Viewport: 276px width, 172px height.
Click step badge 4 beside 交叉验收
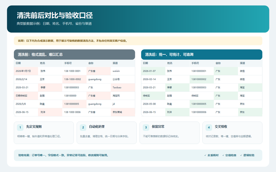[209, 127]
